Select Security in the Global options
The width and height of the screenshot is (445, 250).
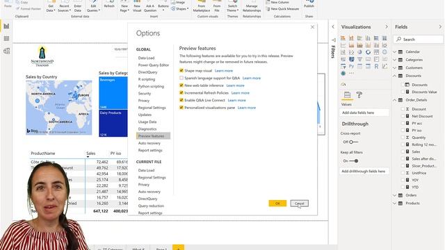point(145,93)
